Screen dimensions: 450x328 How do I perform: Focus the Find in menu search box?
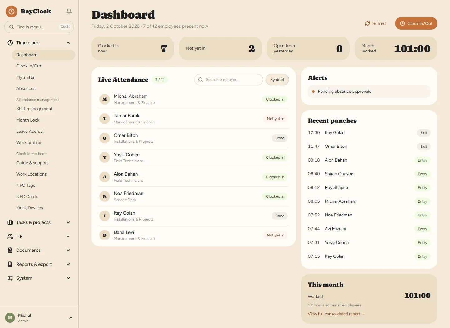(x=39, y=27)
